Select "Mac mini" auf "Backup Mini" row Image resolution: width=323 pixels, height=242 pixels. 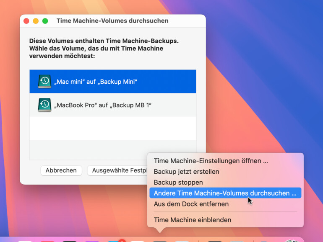[113, 81]
